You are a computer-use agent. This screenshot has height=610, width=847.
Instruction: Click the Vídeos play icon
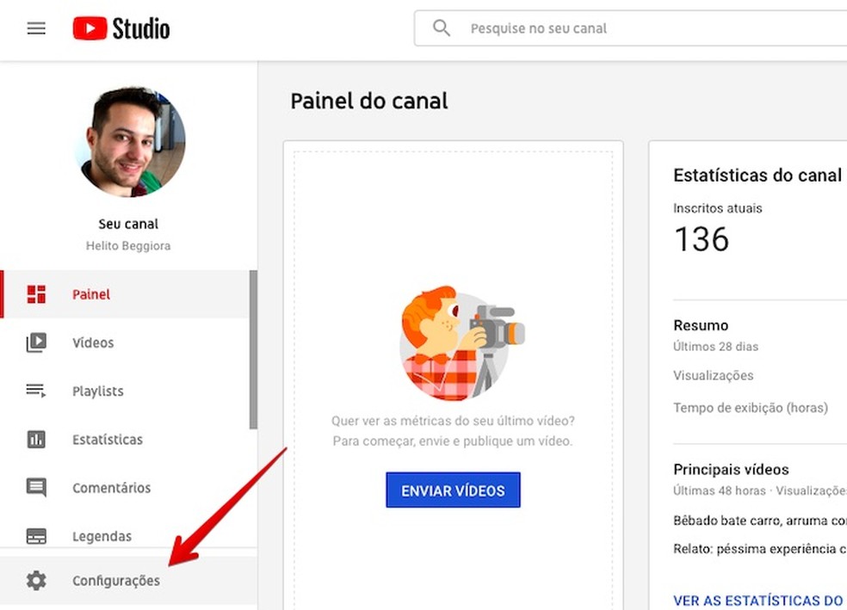point(36,342)
